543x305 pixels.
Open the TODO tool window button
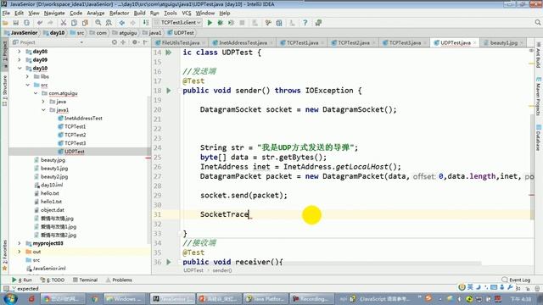click(x=53, y=280)
